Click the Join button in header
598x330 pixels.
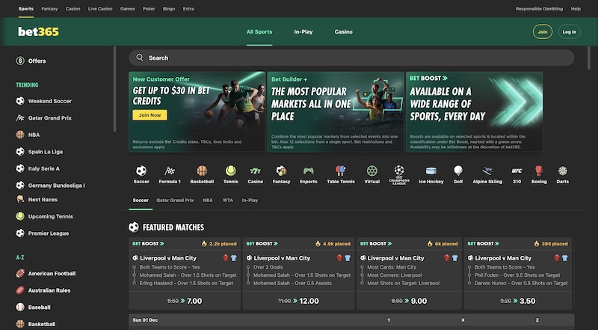point(543,31)
